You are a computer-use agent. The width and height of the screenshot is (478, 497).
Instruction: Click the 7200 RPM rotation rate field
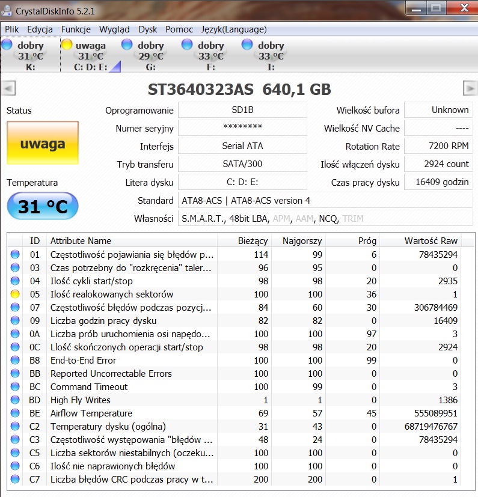click(x=438, y=146)
